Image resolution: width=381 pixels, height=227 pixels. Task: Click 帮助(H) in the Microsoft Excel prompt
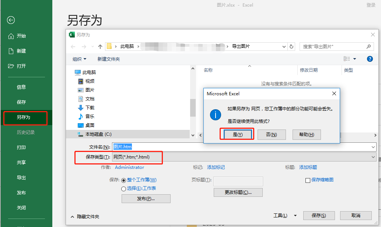[307, 135]
